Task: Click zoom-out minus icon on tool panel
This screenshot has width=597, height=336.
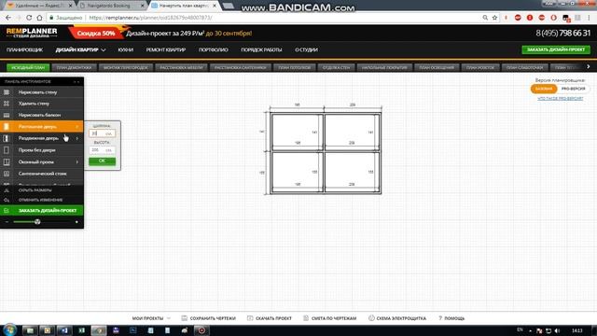Action: pyautogui.click(x=7, y=222)
